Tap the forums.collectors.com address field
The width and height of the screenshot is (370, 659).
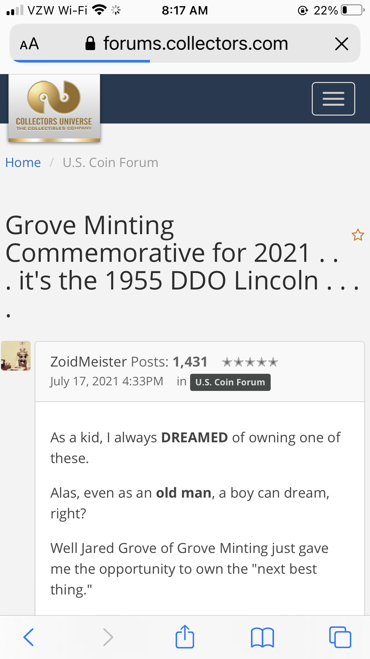[195, 44]
